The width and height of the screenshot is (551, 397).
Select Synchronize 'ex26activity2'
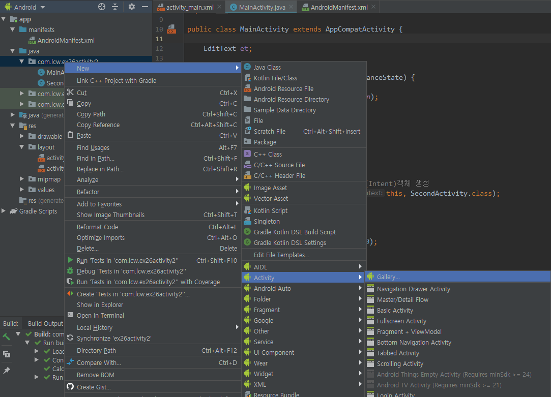(153, 338)
